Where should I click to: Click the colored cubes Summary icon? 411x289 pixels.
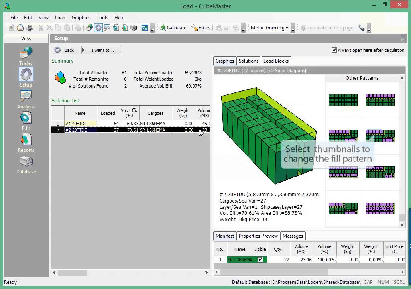point(60,78)
